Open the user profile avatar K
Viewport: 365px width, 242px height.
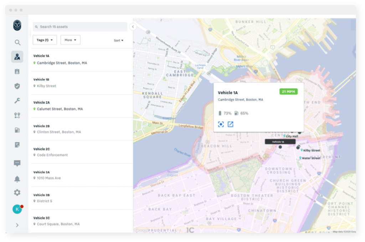point(17,209)
